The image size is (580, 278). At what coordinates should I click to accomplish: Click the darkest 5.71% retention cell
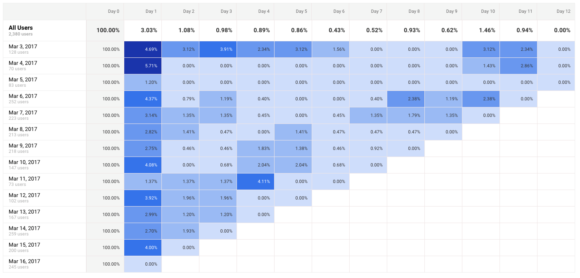click(143, 66)
